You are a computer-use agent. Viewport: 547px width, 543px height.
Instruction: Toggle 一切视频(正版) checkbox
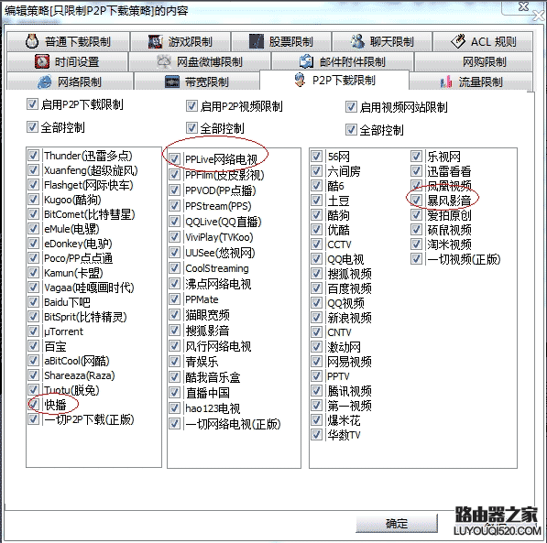(416, 259)
